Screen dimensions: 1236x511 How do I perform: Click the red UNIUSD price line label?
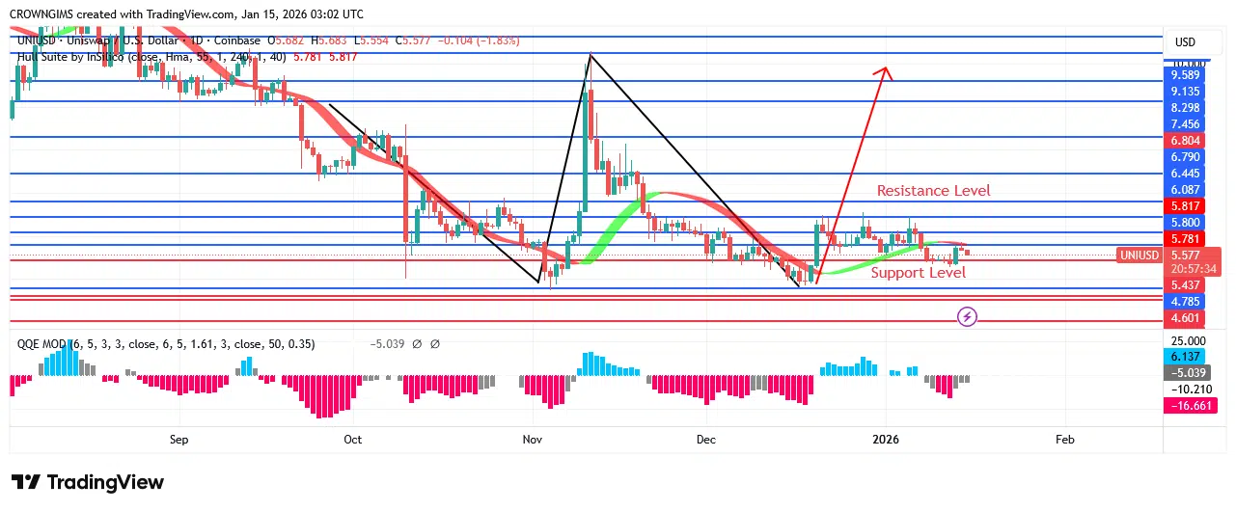point(1138,255)
